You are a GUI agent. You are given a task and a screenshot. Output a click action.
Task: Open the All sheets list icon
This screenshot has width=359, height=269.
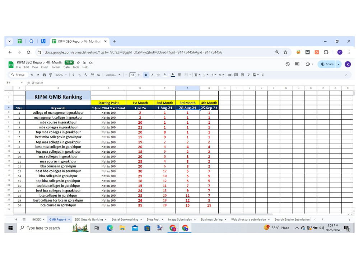(24, 220)
